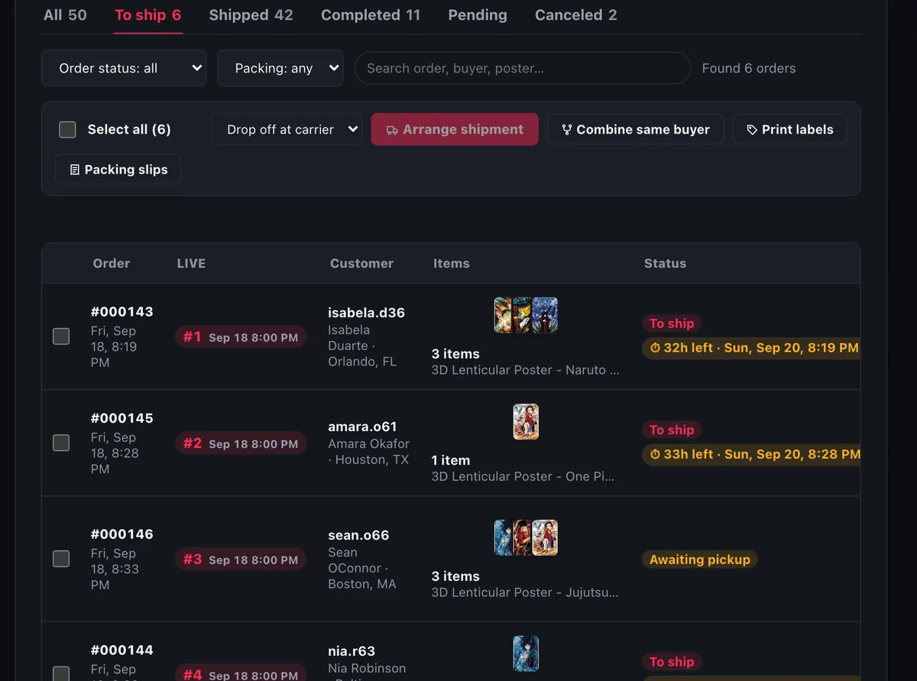The image size is (917, 681).
Task: Check the box for order #000146
Action: [61, 559]
